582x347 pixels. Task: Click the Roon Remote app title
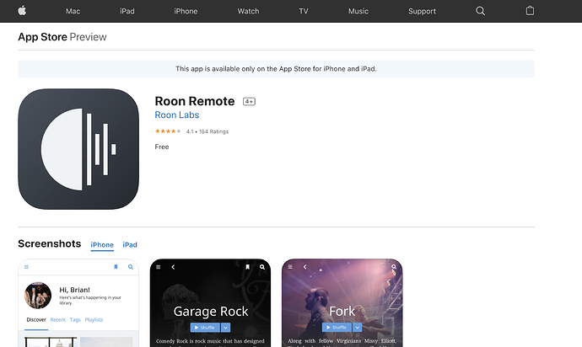pos(195,101)
